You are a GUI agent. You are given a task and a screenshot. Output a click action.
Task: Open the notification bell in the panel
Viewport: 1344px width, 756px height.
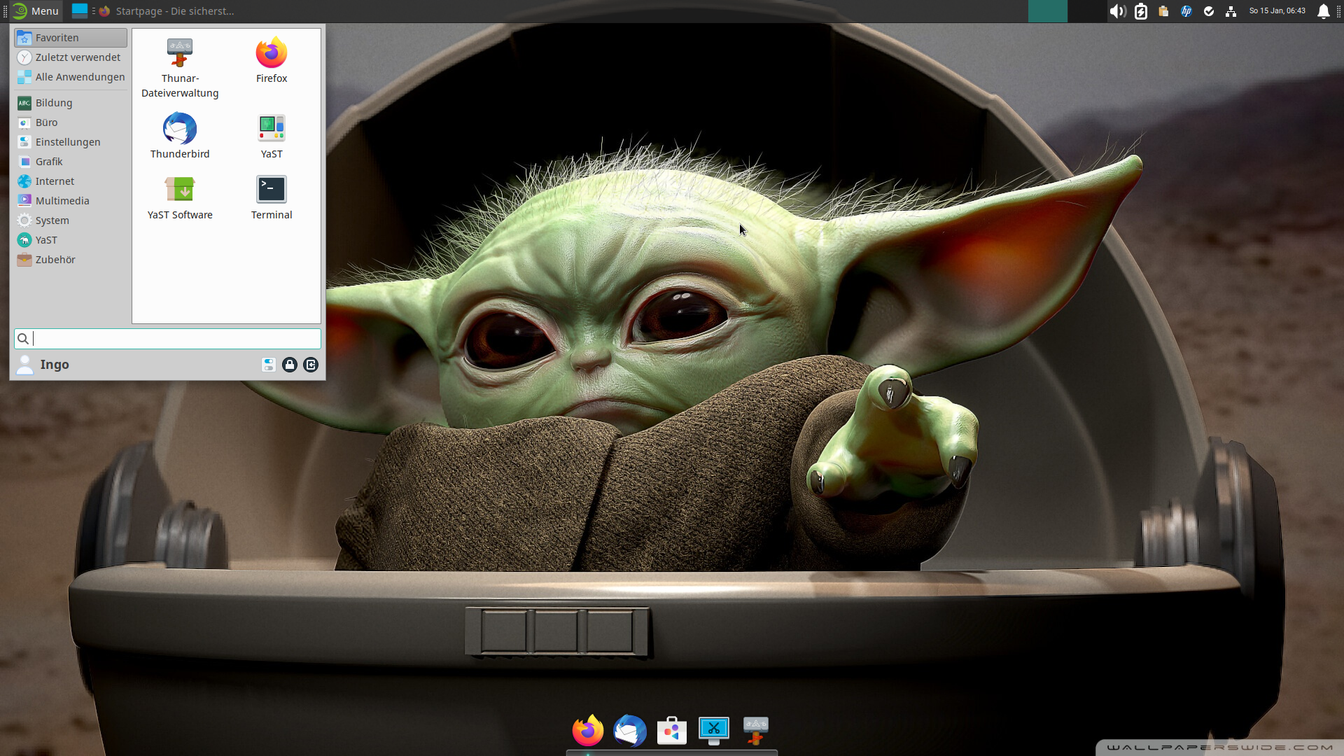(x=1324, y=11)
